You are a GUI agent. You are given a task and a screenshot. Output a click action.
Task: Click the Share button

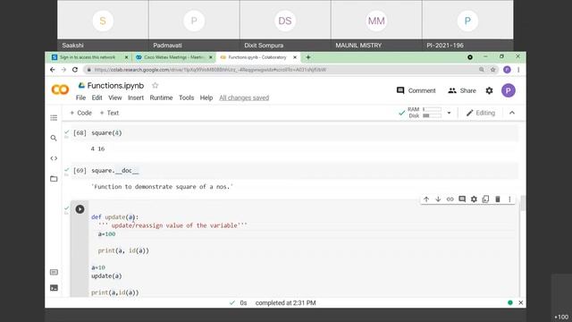tap(462, 90)
